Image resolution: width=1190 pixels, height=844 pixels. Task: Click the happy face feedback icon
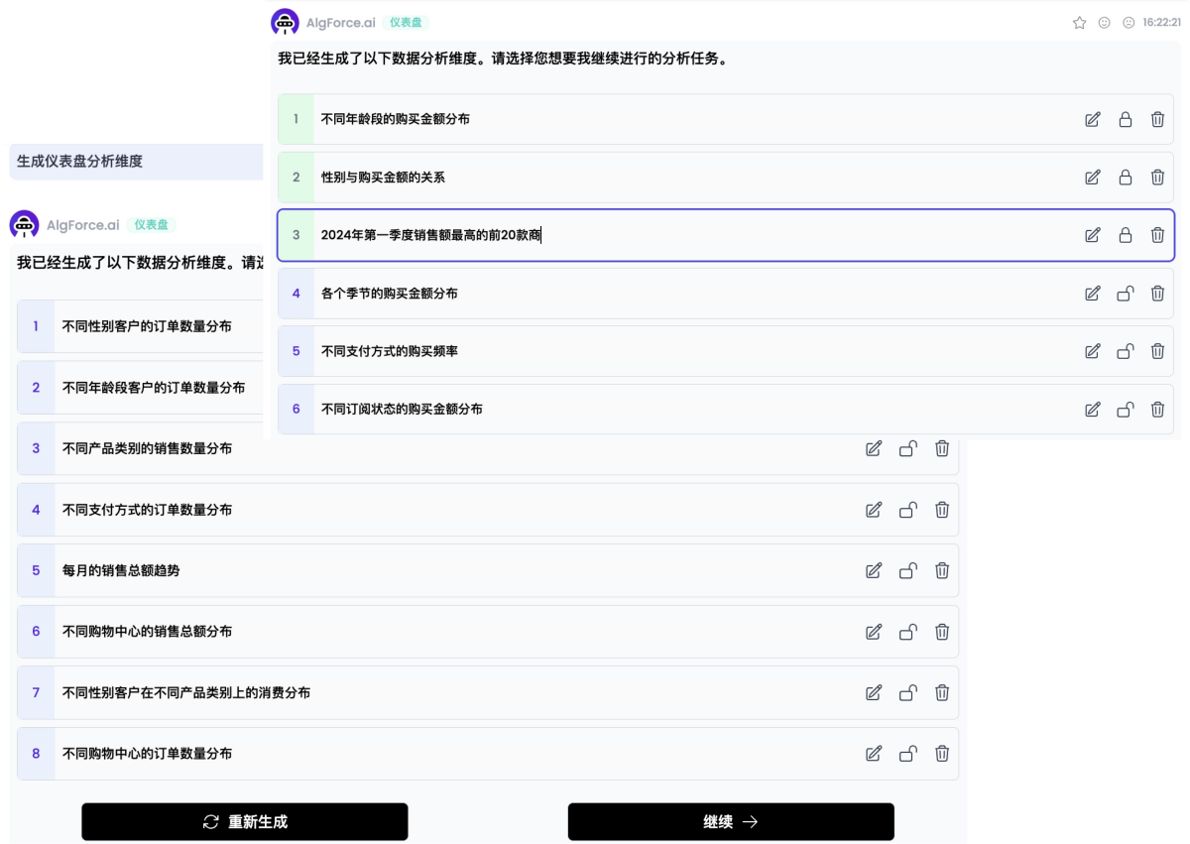click(x=1104, y=23)
